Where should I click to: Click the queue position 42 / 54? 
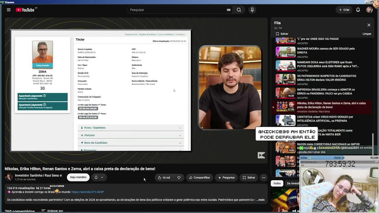tap(278, 28)
